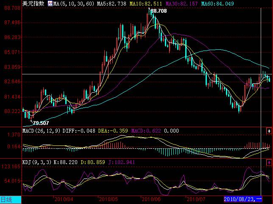Click the J:102.941 value
The height and width of the screenshot is (204, 273).
tap(122, 162)
